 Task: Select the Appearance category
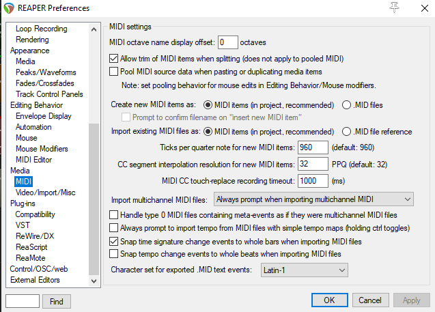29,51
